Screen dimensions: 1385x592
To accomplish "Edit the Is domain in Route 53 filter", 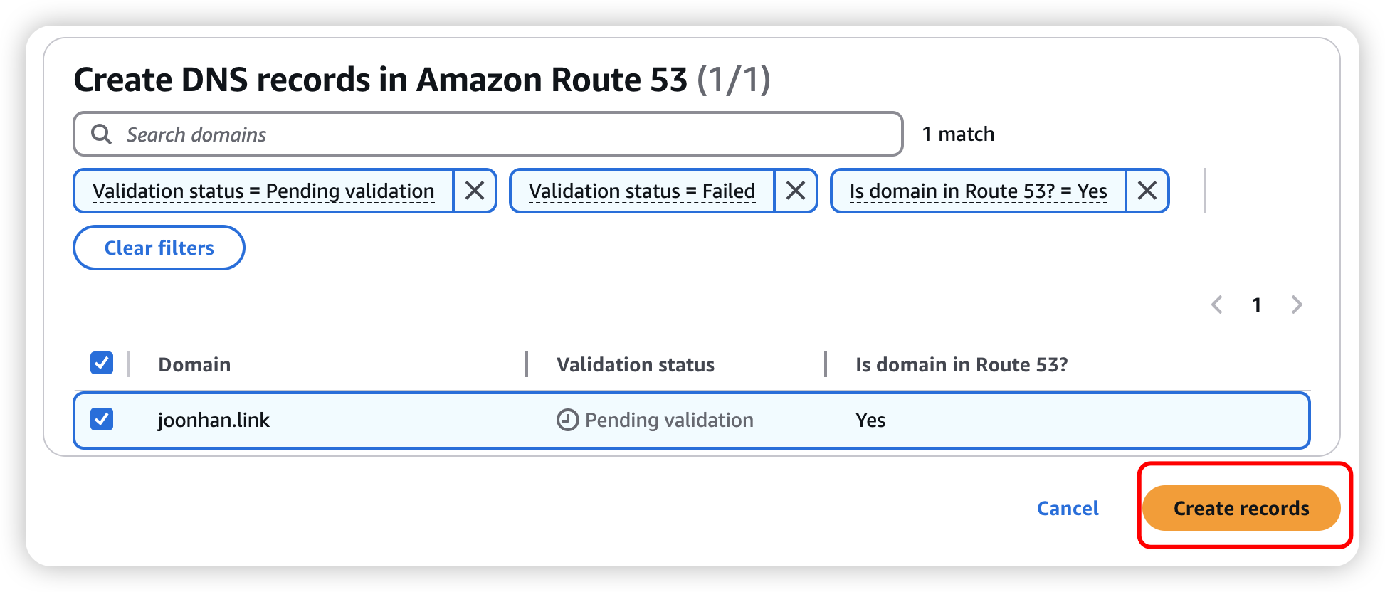I will tap(978, 191).
